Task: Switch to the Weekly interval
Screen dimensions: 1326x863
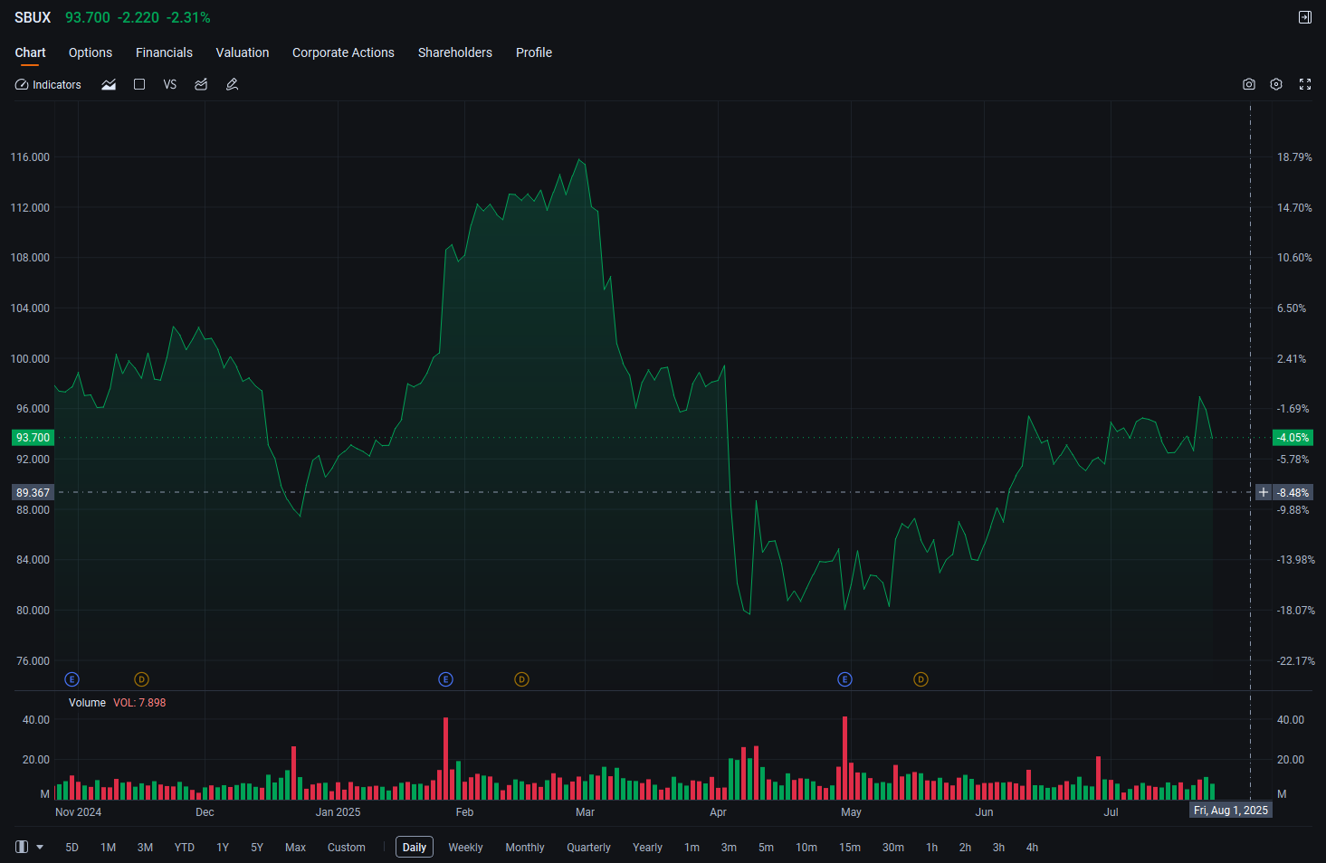Action: pyautogui.click(x=466, y=848)
